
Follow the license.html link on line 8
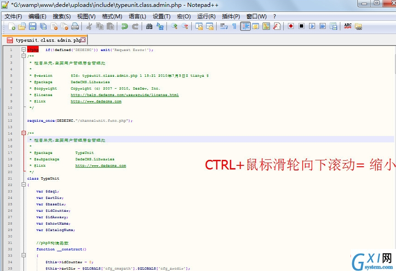point(125,95)
